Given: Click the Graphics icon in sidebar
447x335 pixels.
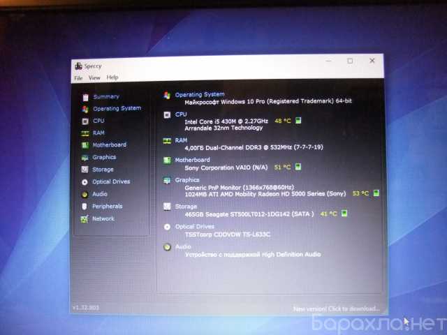Looking at the screenshot, I should point(85,158).
